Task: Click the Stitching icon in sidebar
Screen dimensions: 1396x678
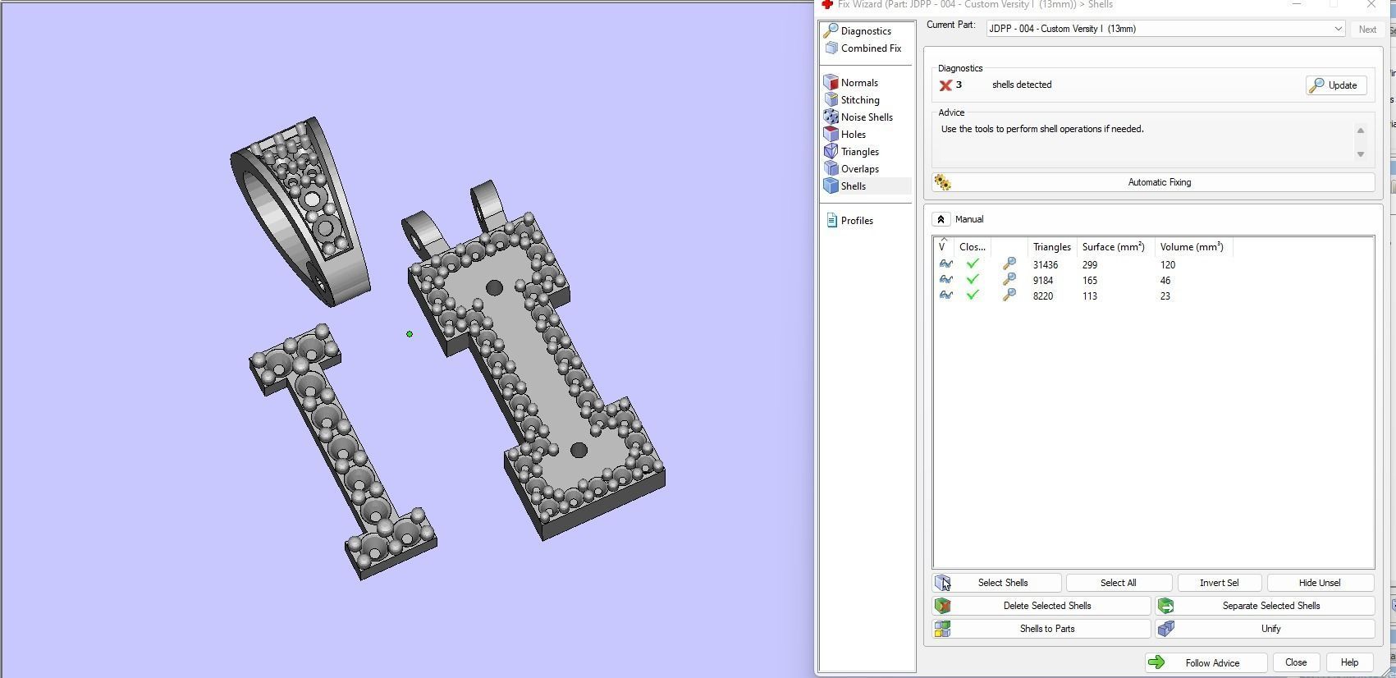Action: 831,100
